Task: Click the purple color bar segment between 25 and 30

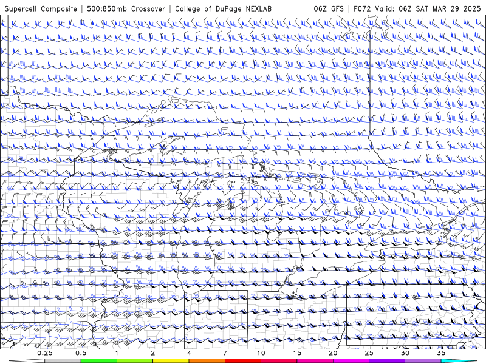Action: pyautogui.click(x=387, y=361)
